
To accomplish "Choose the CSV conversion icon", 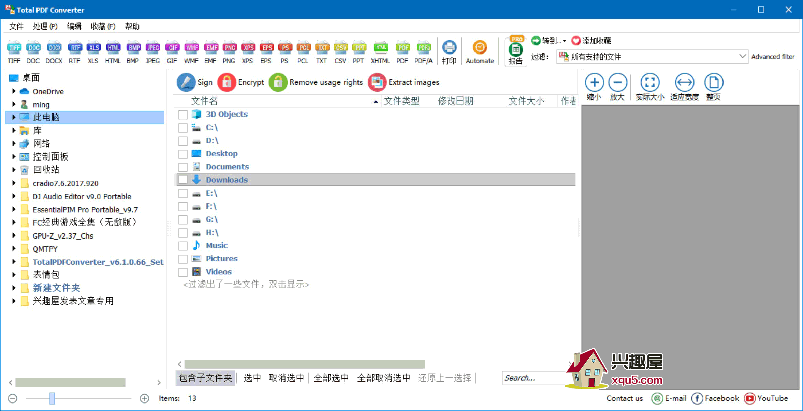I will pos(340,52).
